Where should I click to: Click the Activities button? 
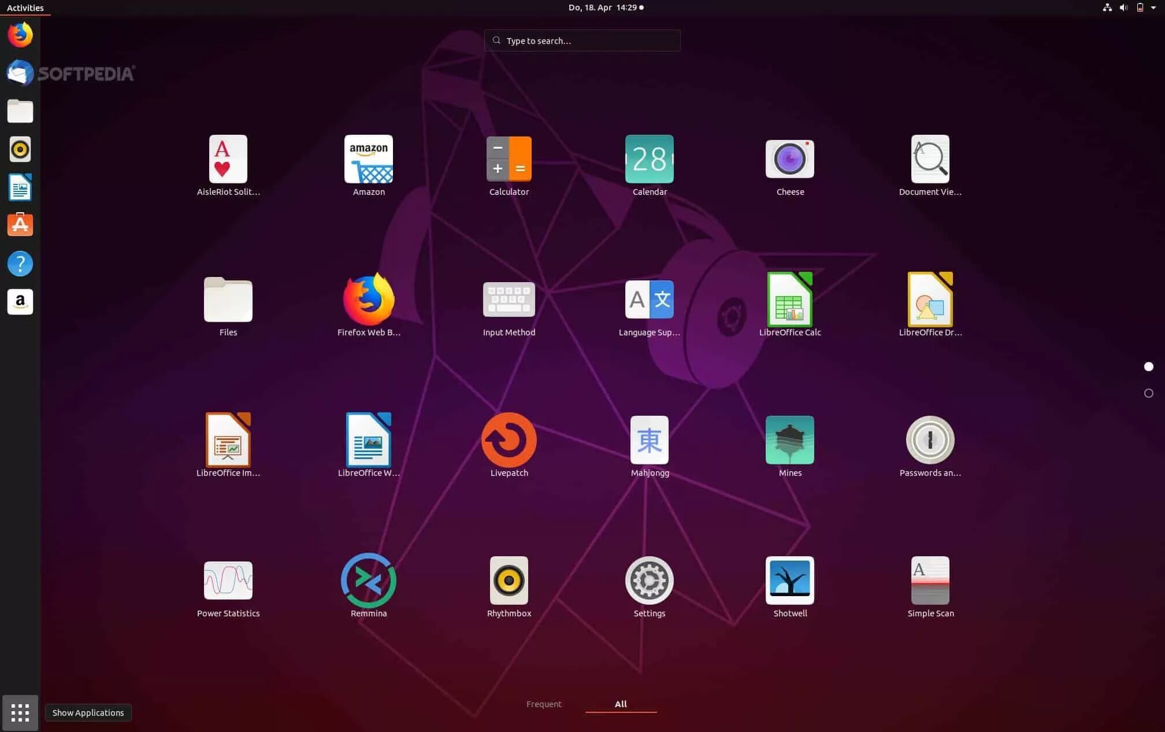pos(25,8)
